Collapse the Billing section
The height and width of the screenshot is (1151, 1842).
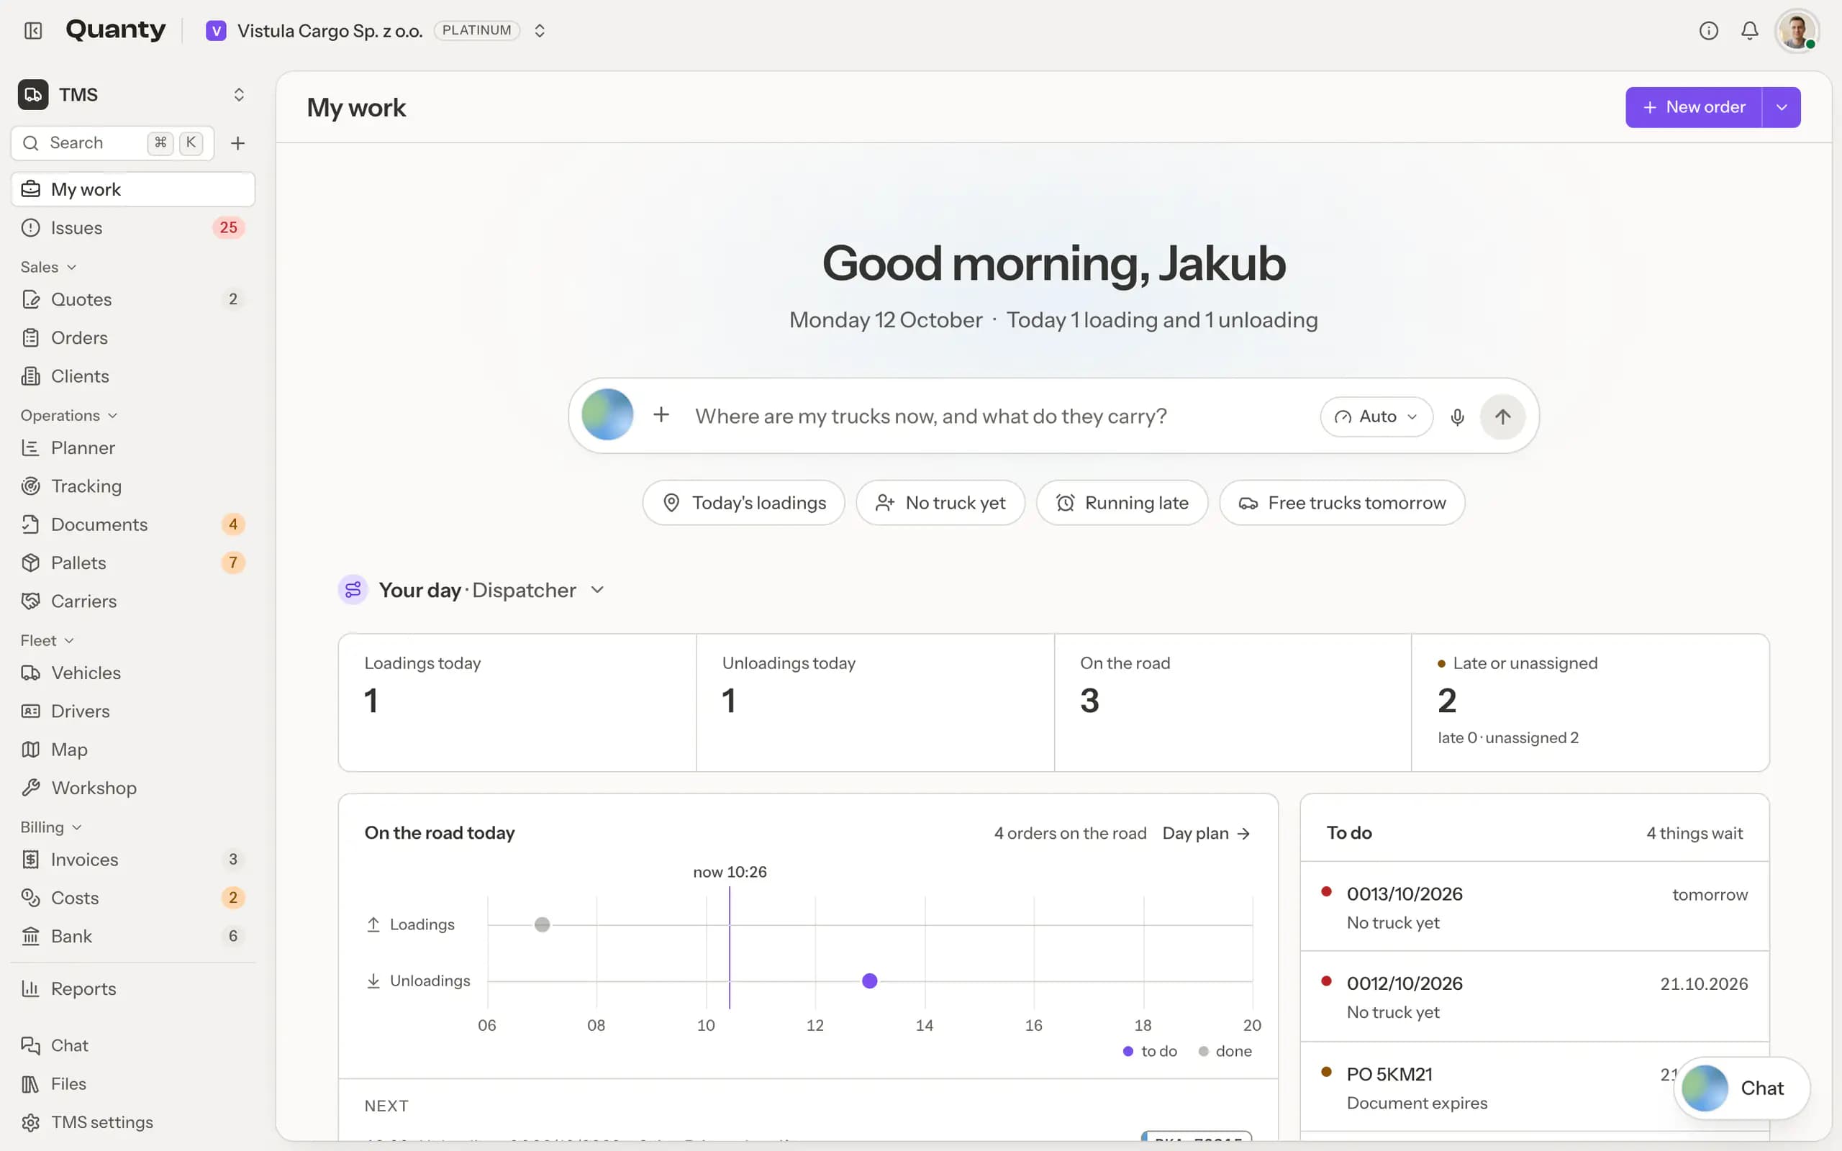click(51, 827)
